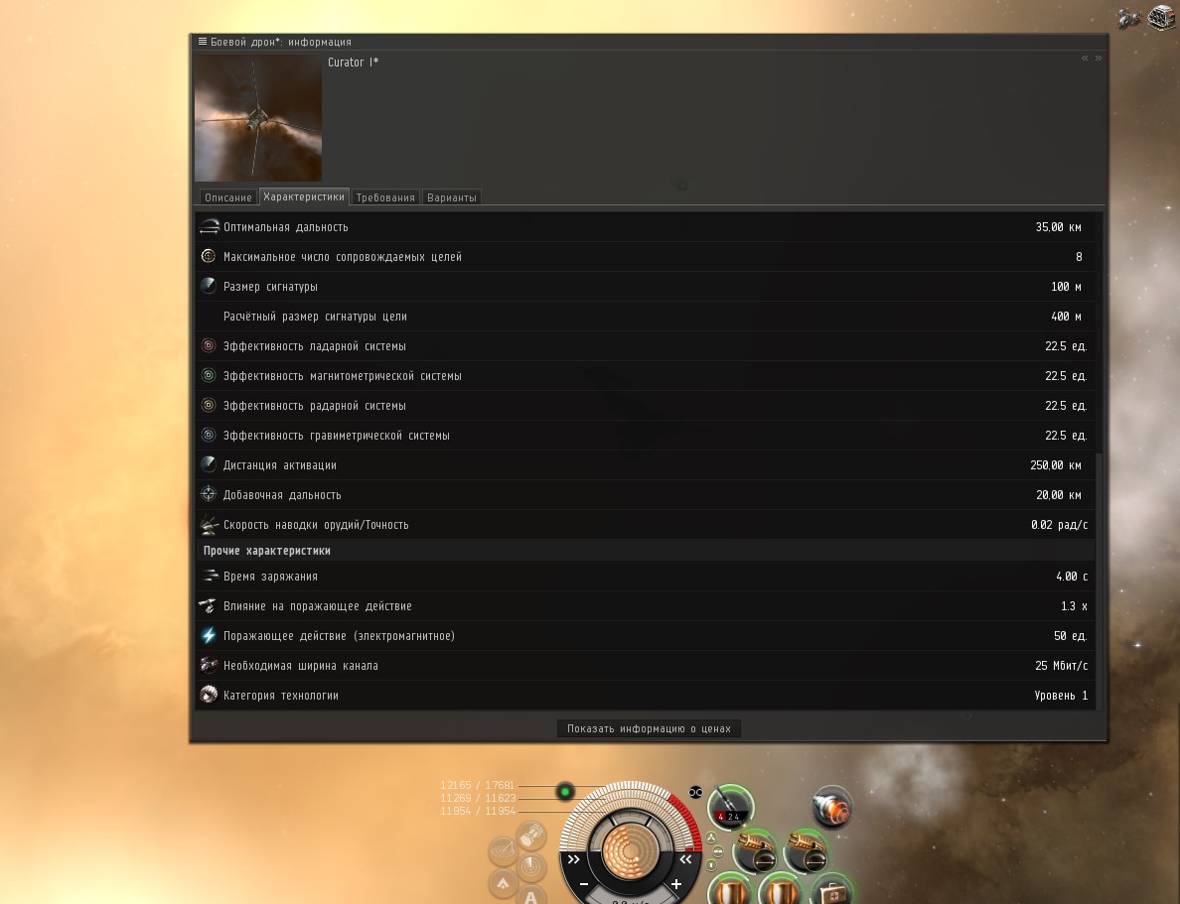Open the Требования tab
The image size is (1180, 904).
[x=385, y=197]
